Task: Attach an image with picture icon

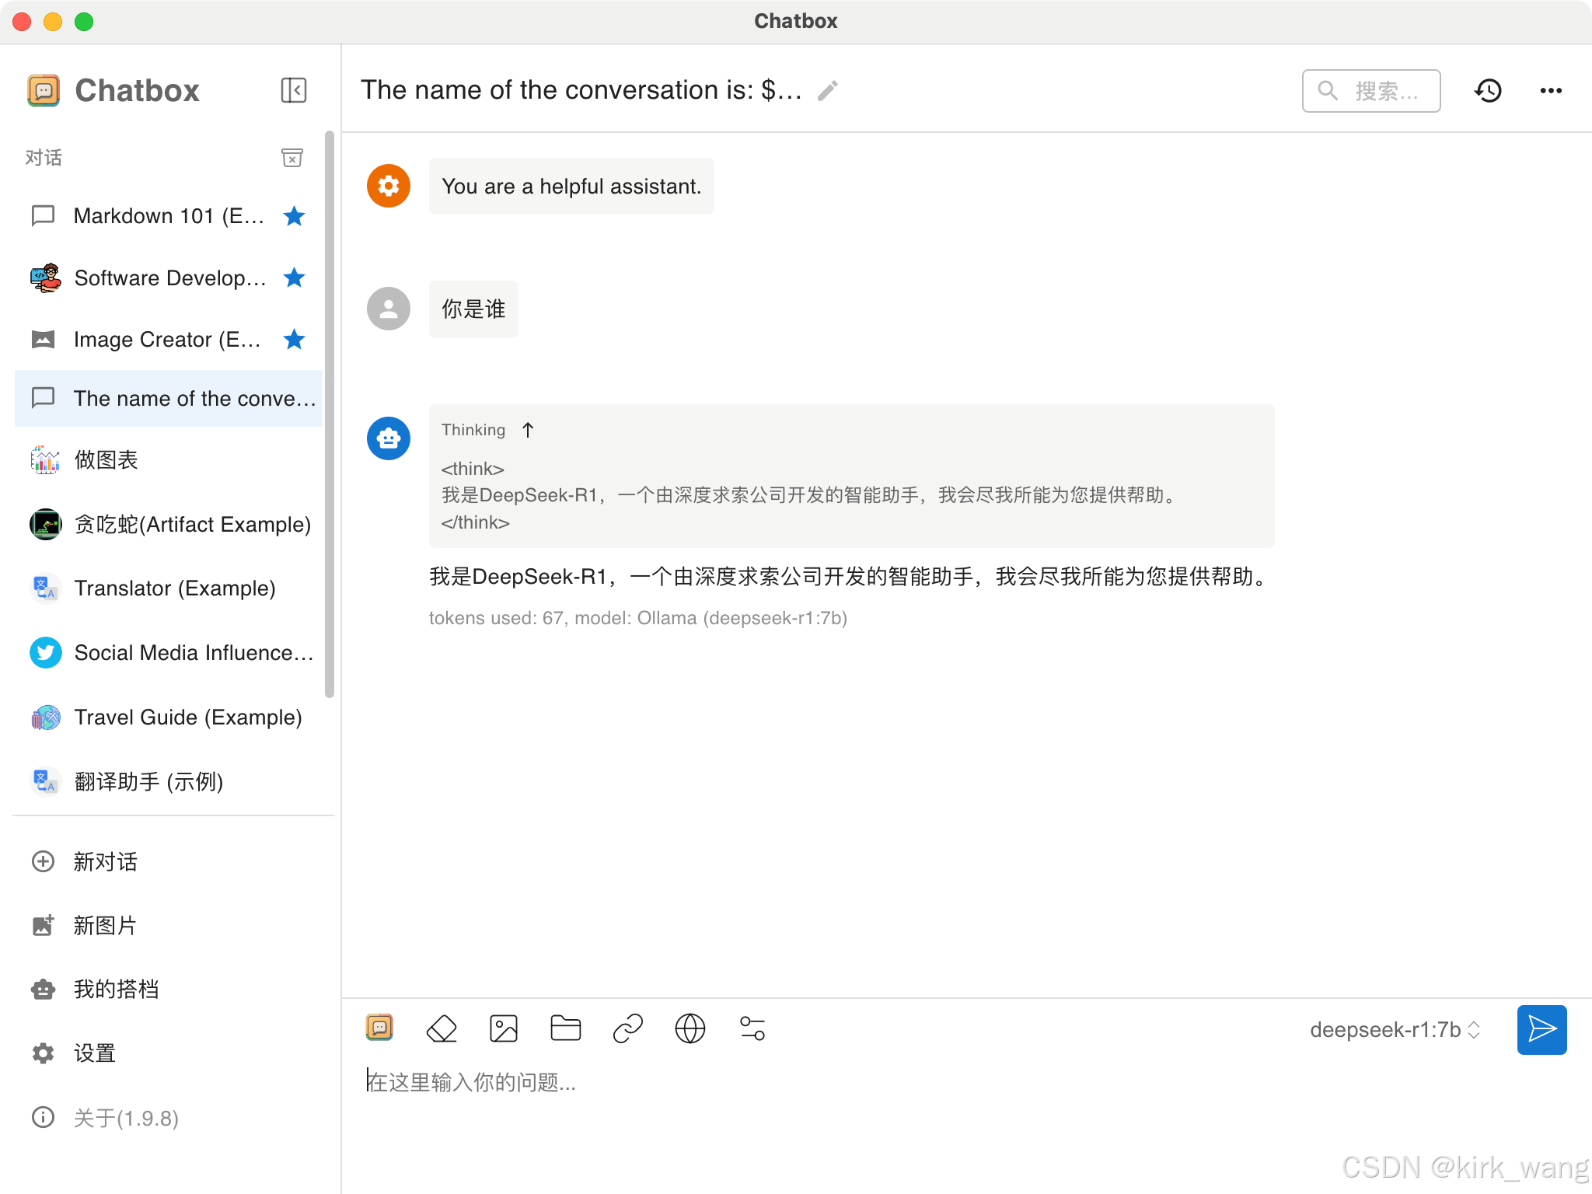Action: [x=504, y=1028]
